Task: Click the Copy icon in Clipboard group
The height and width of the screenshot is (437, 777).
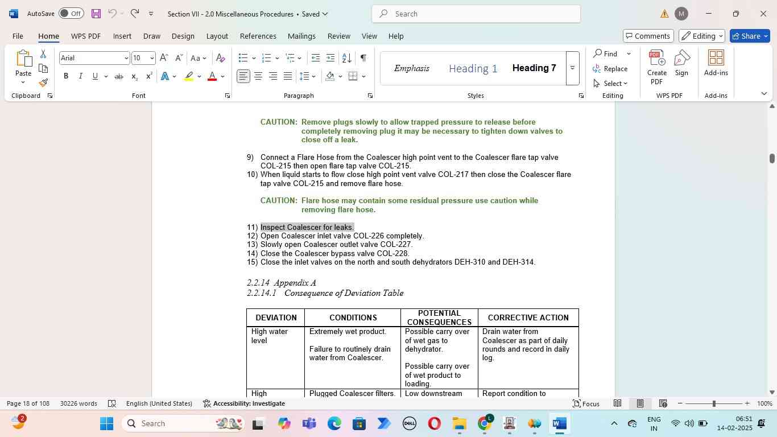Action: 43,68
